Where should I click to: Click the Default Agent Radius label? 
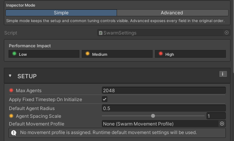pos(32,108)
